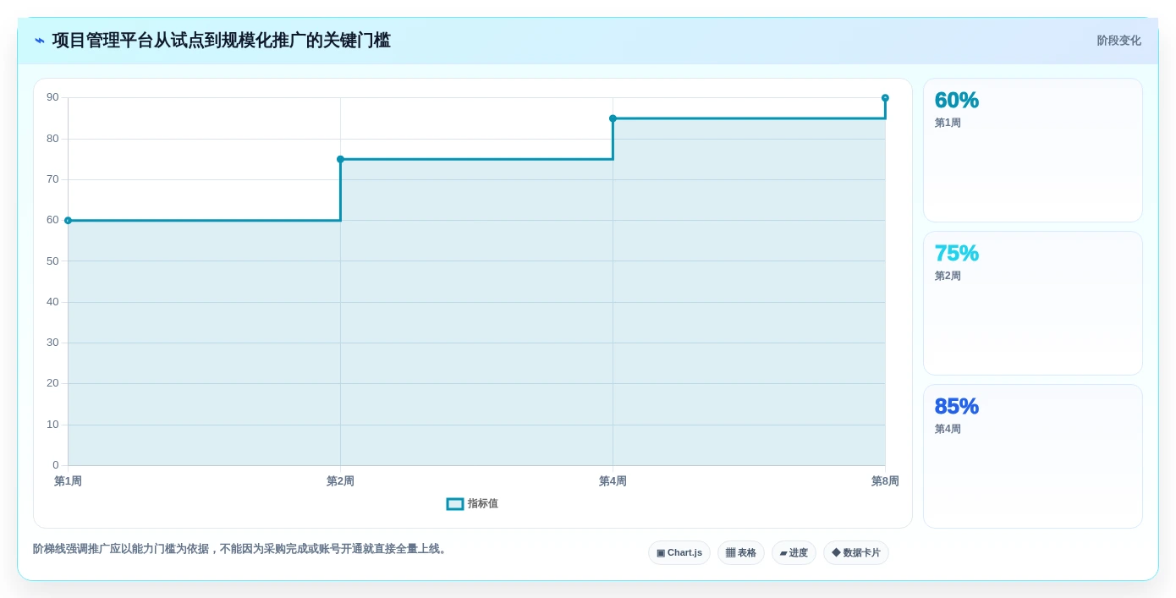
Task: Click the 第4周 x-axis label
Action: tap(613, 481)
